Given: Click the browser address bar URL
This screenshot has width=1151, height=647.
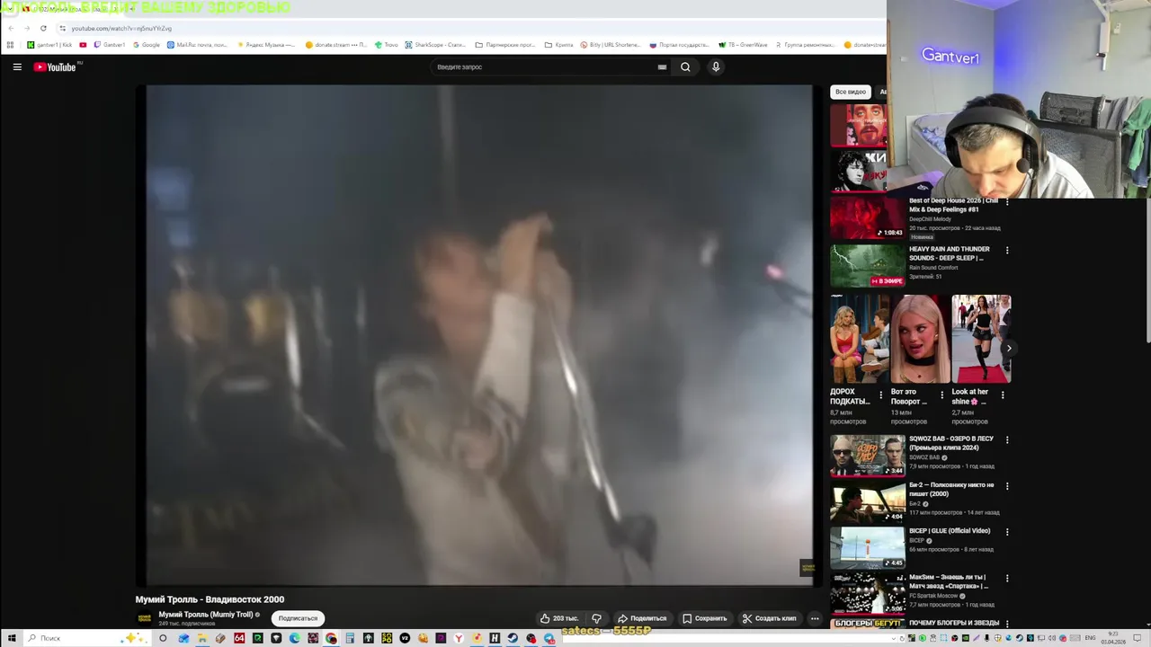Looking at the screenshot, I should pyautogui.click(x=121, y=28).
